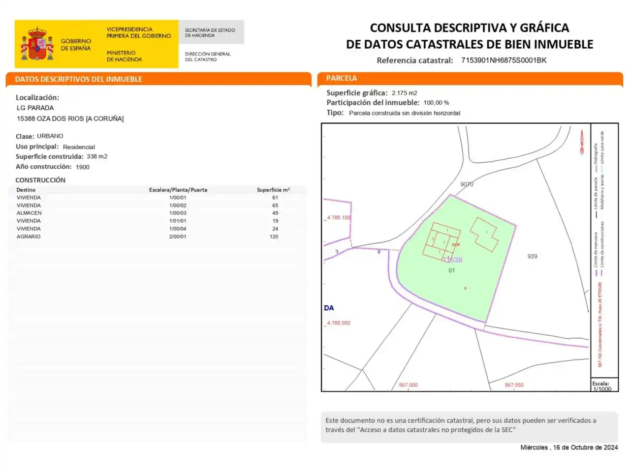Click the 'Localización:' label
This screenshot has height=472, width=630.
pos(37,97)
